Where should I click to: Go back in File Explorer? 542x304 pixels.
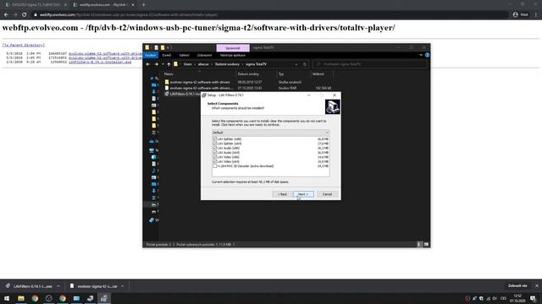tap(148, 64)
